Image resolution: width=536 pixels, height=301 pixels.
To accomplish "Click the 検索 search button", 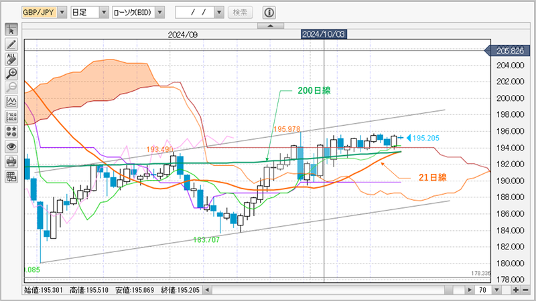I will point(241,13).
